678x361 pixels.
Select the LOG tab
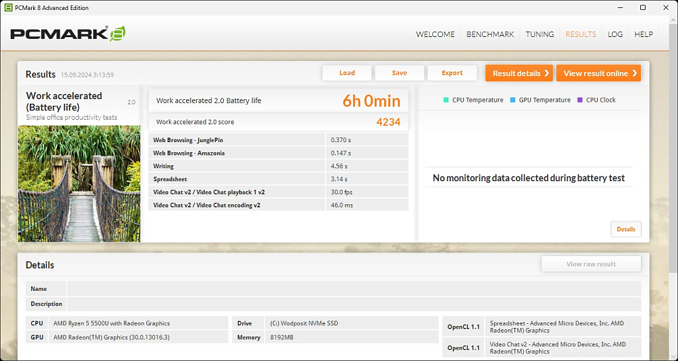point(615,34)
